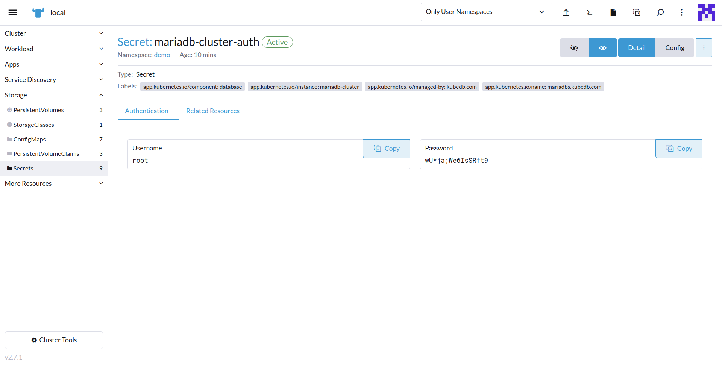The height and width of the screenshot is (366, 722).
Task: Open the kubectl shell terminal icon
Action: 589,12
